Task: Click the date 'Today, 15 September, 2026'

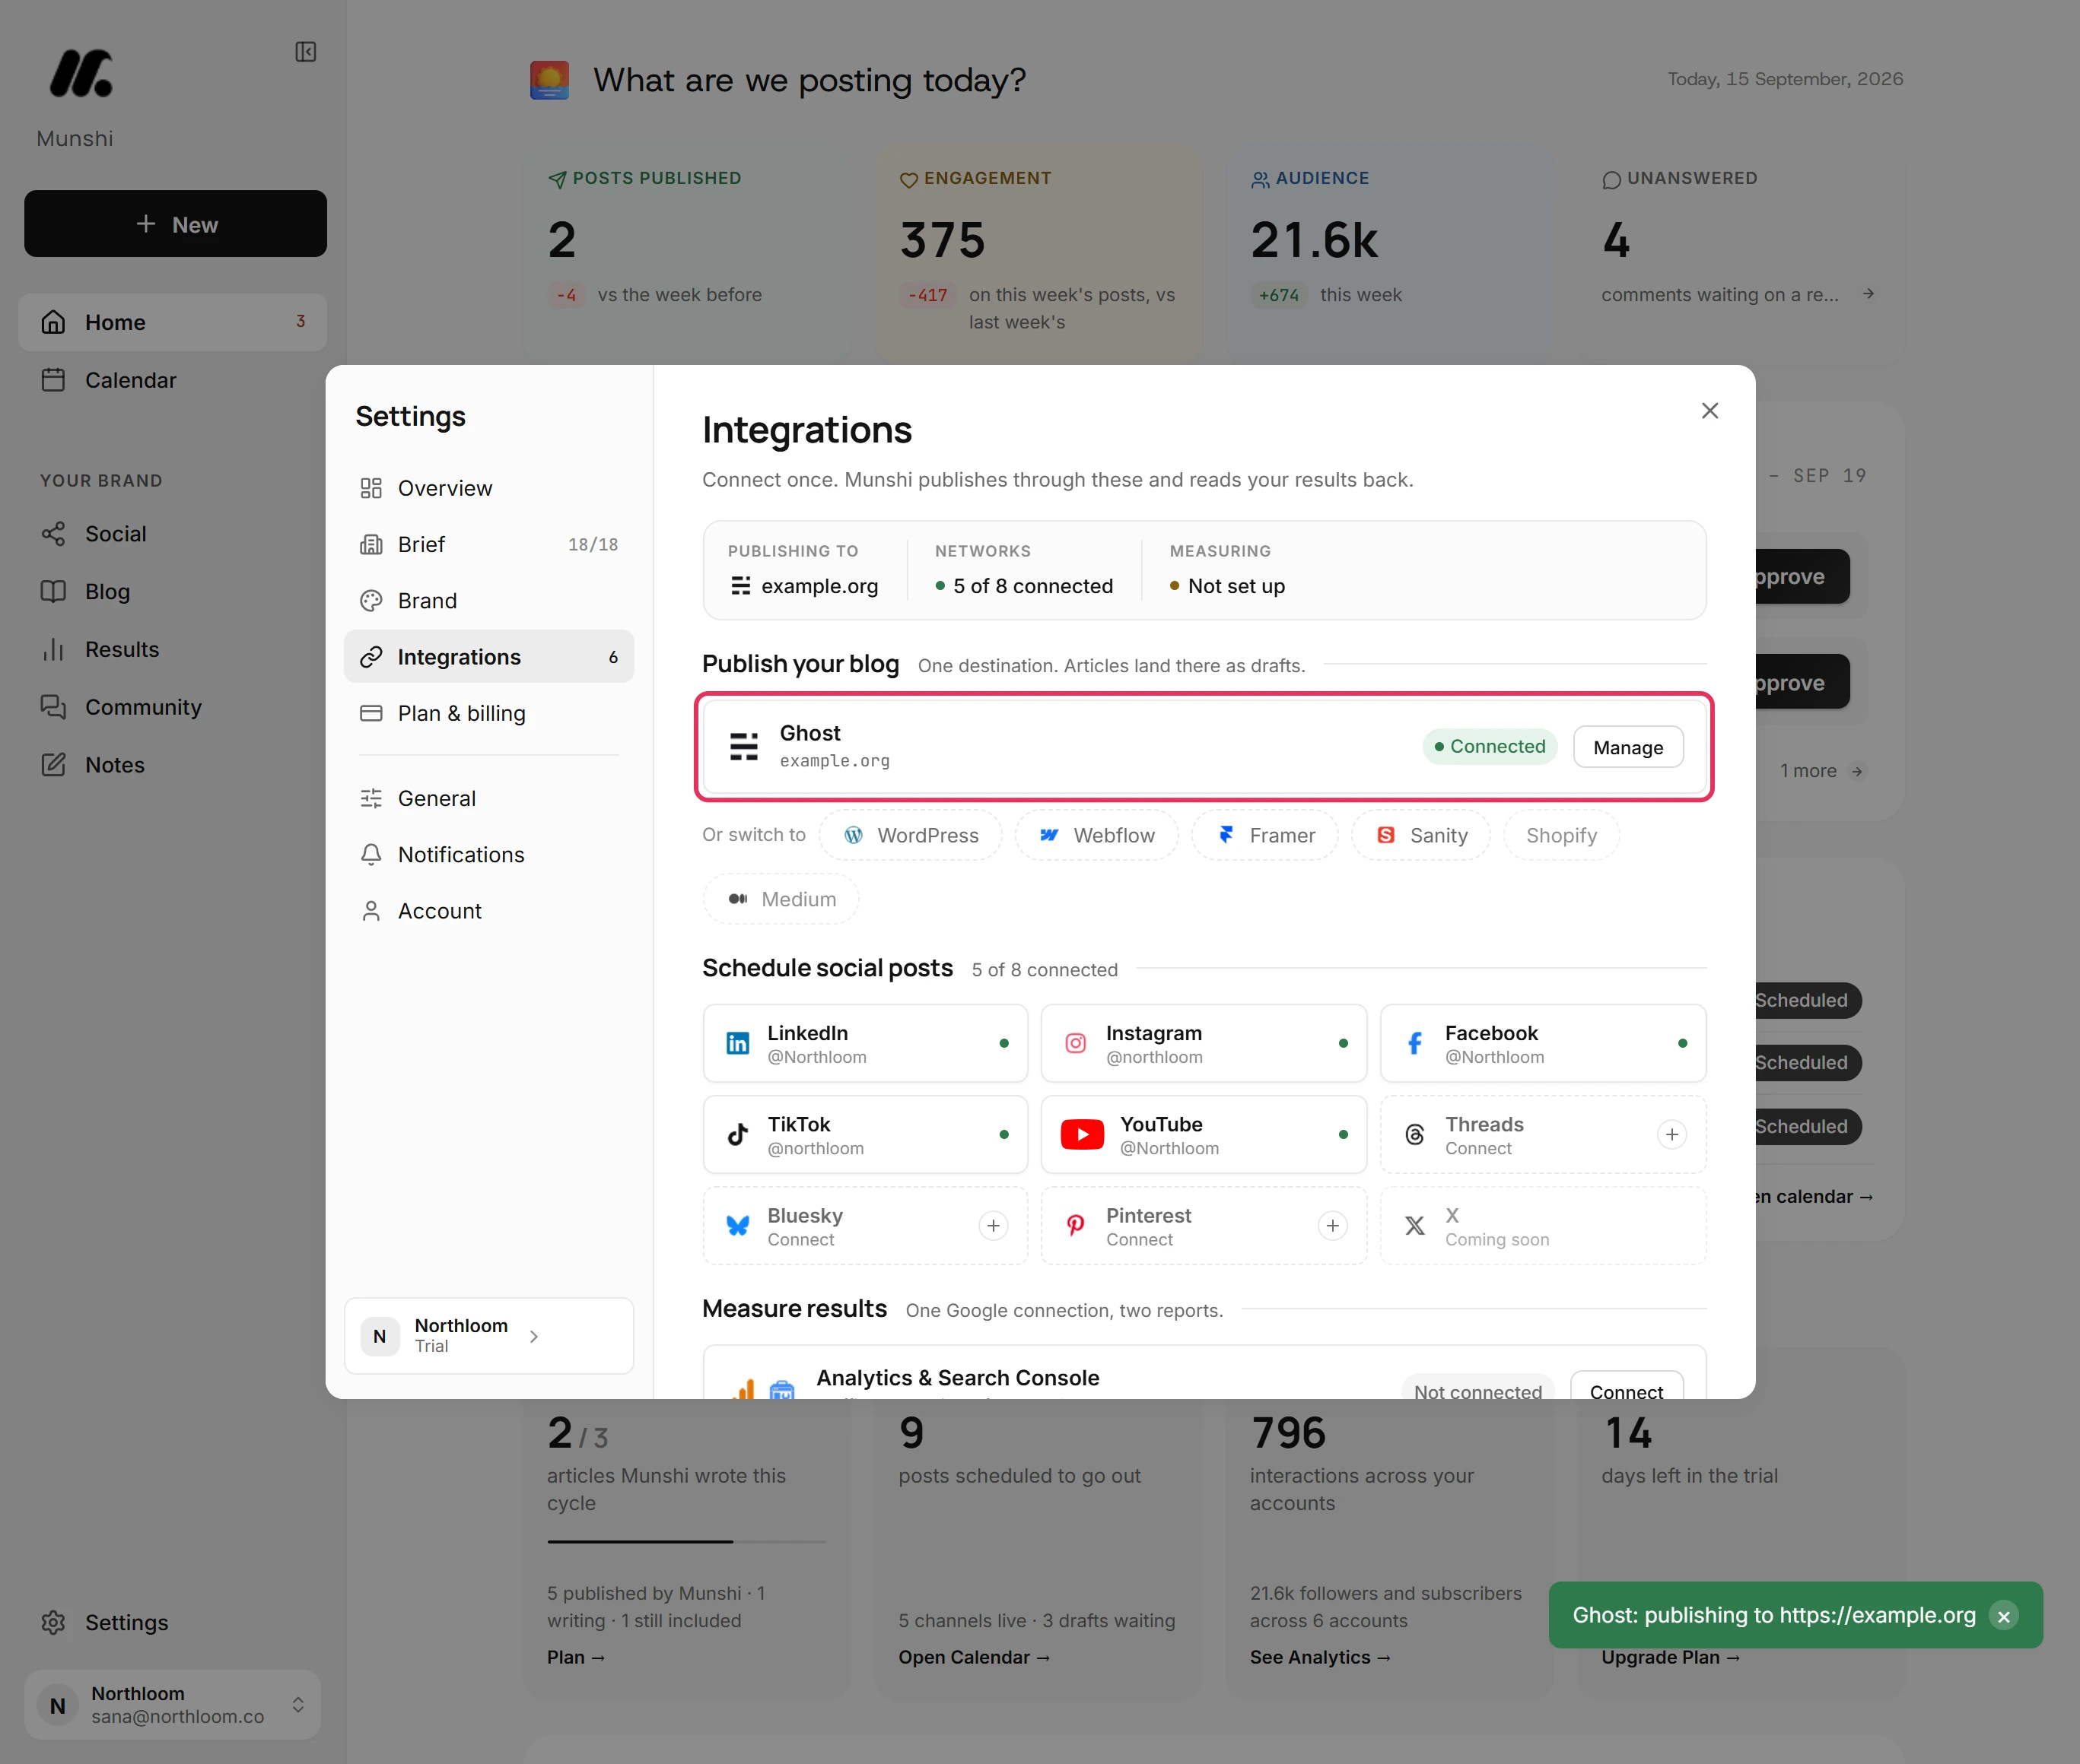Action: (1785, 79)
